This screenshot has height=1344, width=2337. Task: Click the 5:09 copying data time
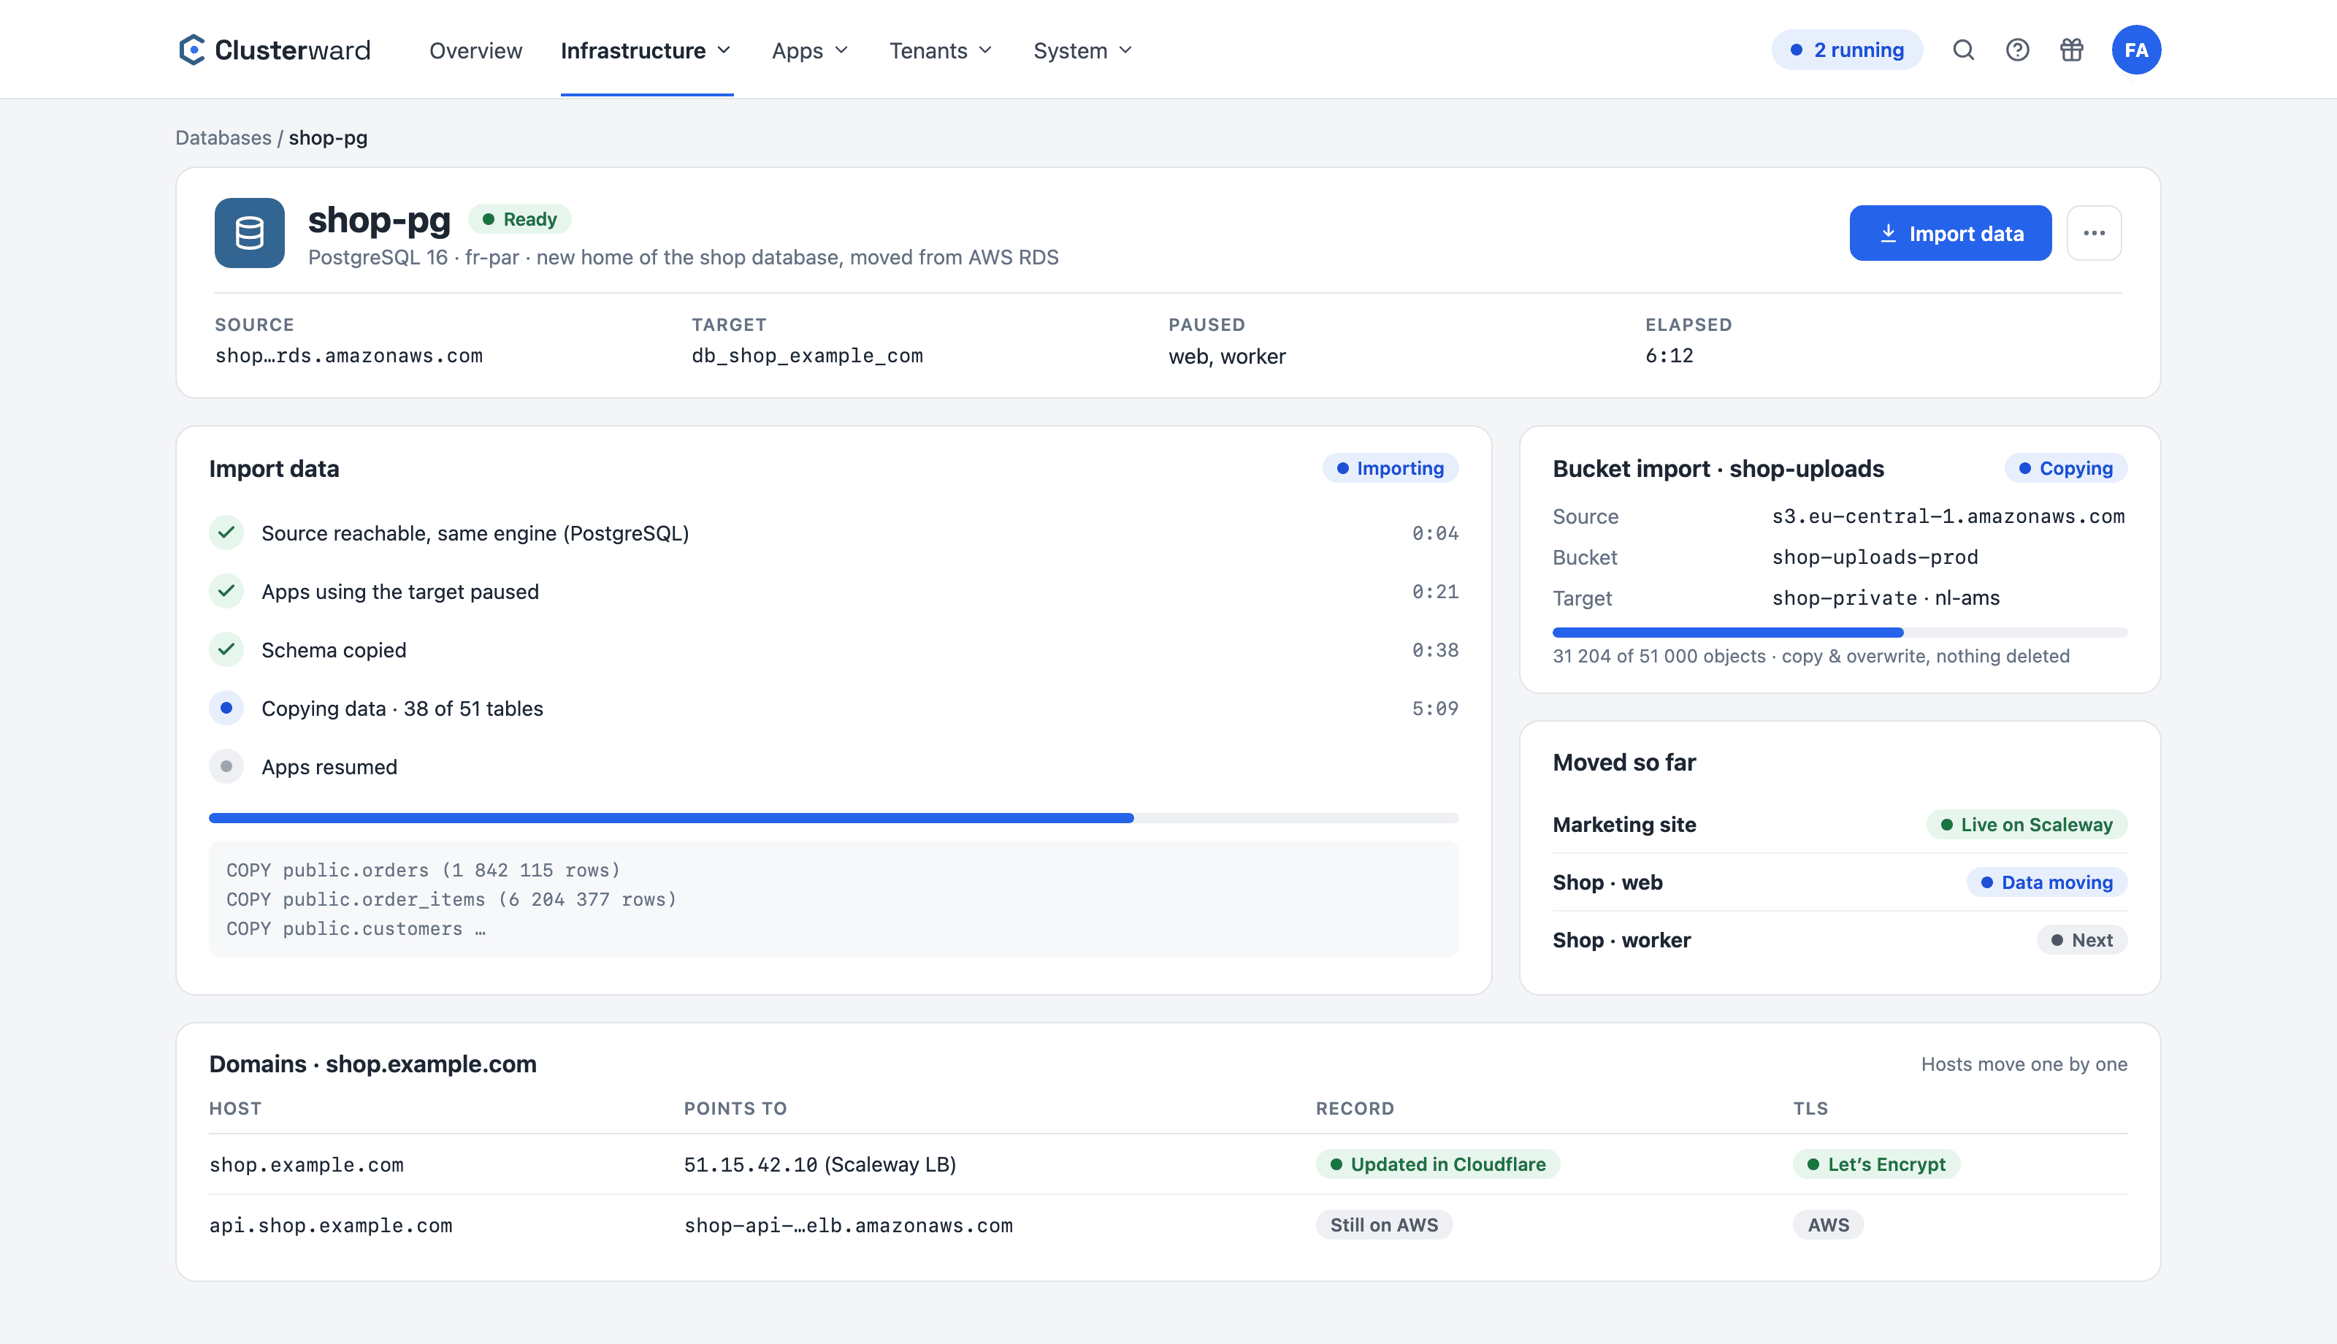click(1434, 708)
